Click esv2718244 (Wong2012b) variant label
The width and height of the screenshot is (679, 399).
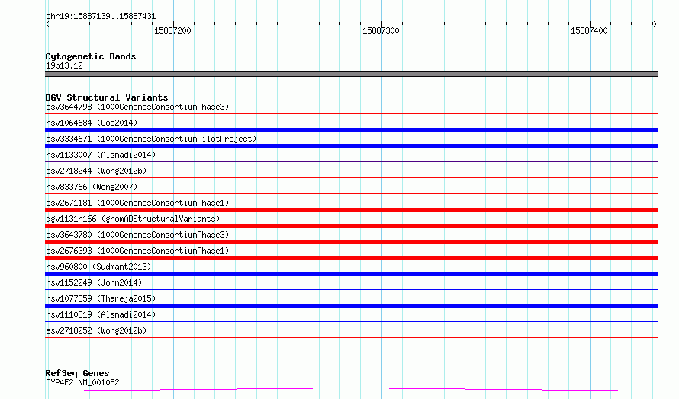pos(96,171)
